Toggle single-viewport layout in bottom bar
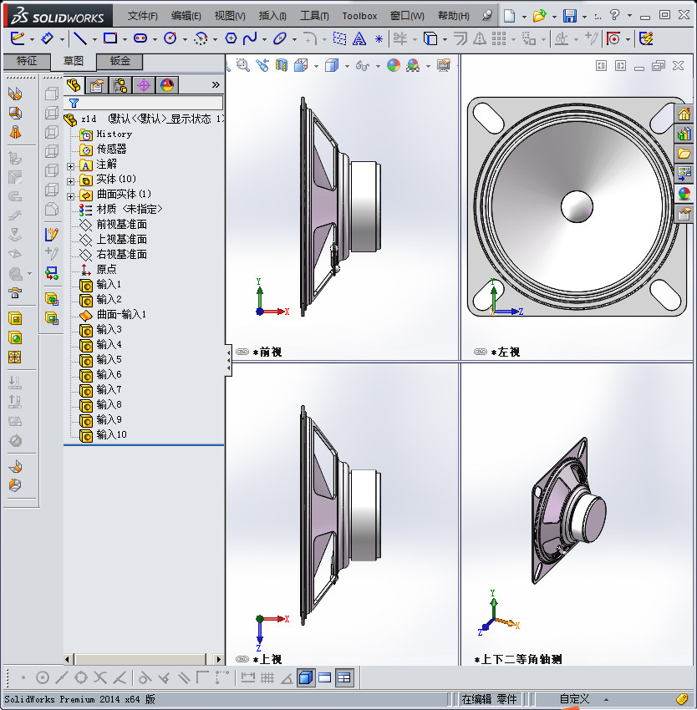This screenshot has height=710, width=697. click(x=305, y=677)
